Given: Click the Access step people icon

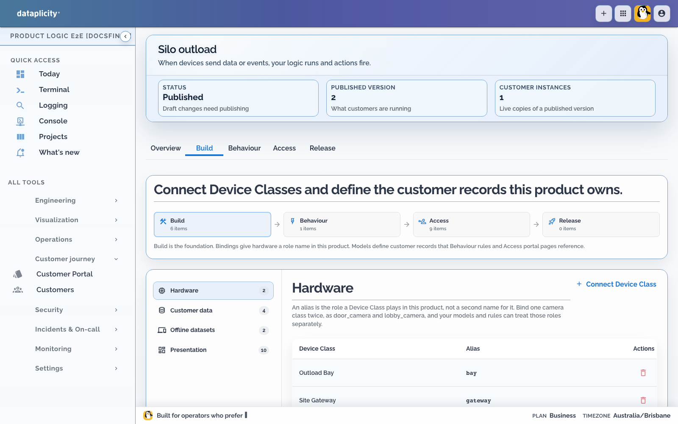Looking at the screenshot, I should click(x=422, y=221).
